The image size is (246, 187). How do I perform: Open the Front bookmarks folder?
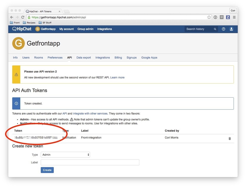point(15,23)
